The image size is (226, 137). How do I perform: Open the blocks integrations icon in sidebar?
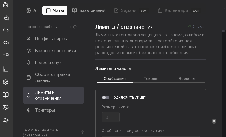tap(6, 56)
